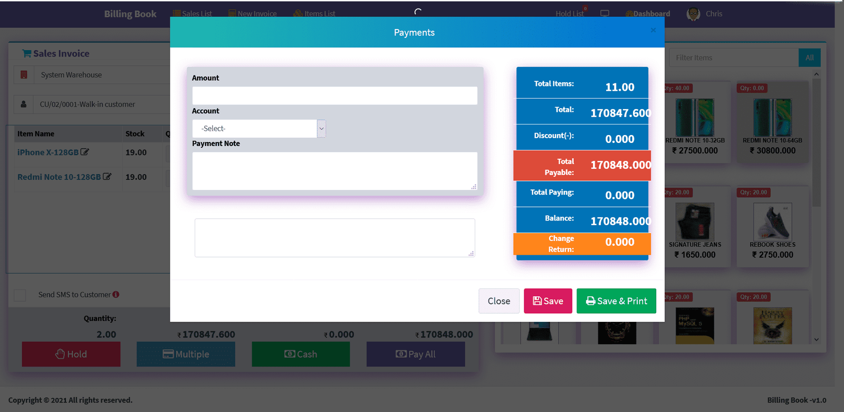The width and height of the screenshot is (844, 412).
Task: Enable Send SMS to Customer checkbox
Action: [20, 295]
